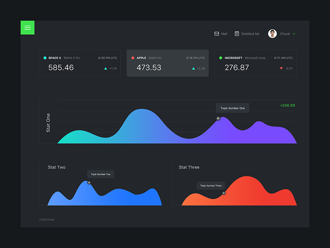The height and width of the screenshot is (248, 330).
Task: Click the Stat Two chart title
Action: point(57,167)
